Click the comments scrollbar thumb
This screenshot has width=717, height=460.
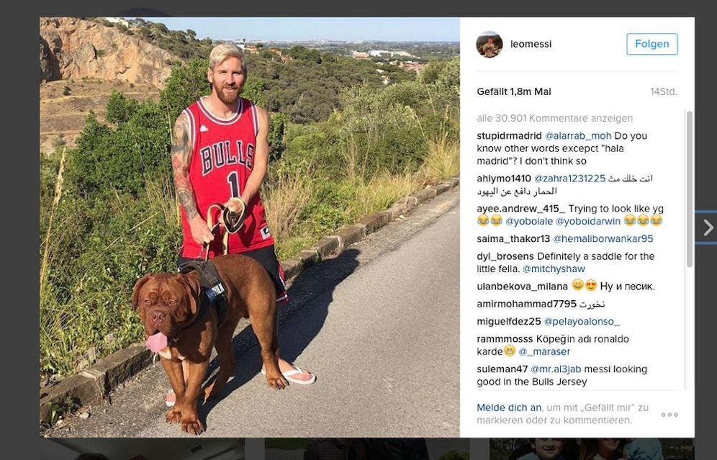(x=689, y=189)
